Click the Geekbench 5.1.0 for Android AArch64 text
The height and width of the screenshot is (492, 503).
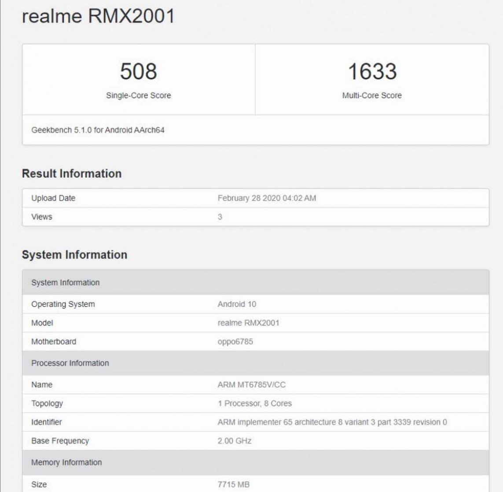click(x=98, y=130)
